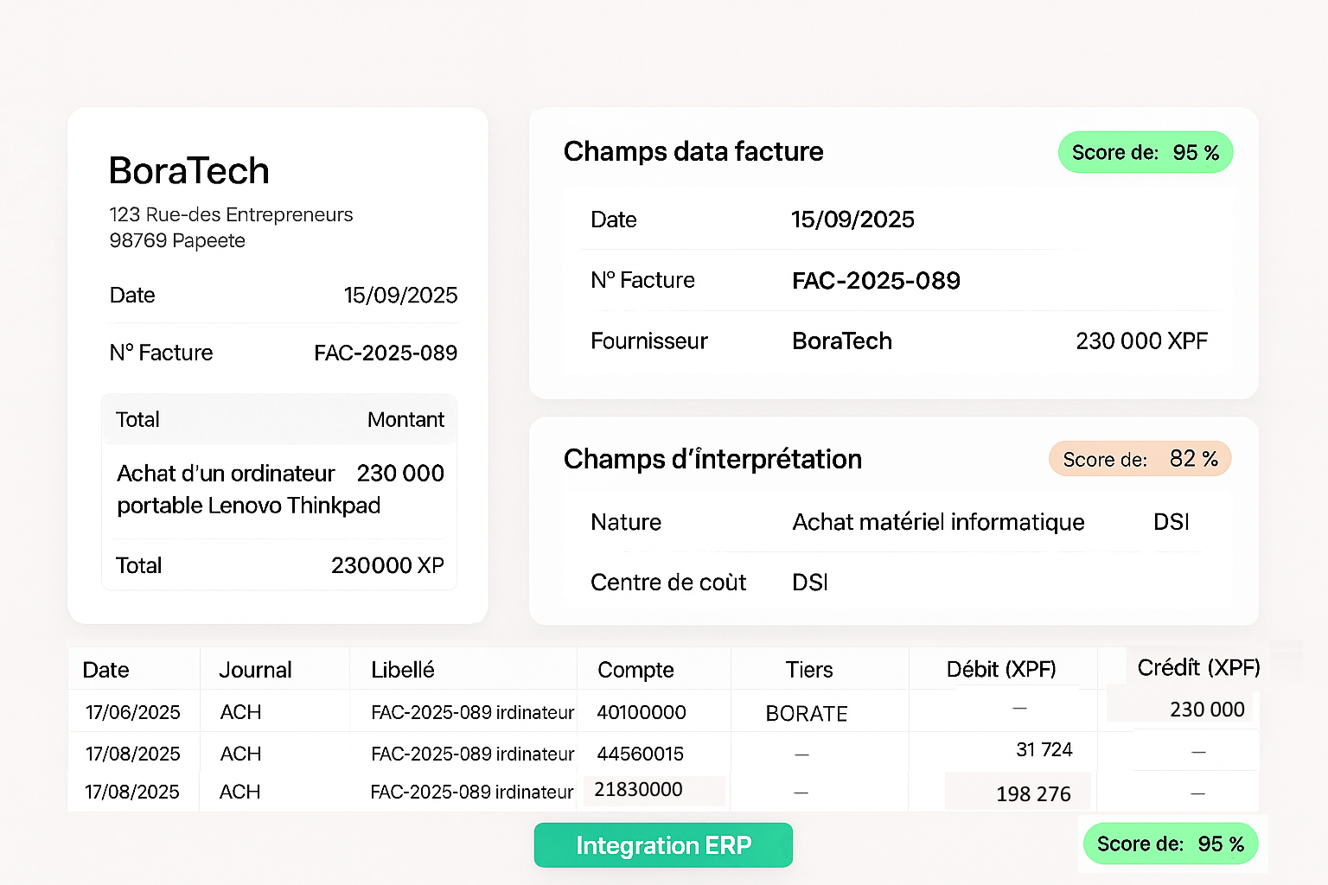Screen dimensions: 1328x885
Task: Click the 230 000 XPF amount
Action: point(1141,341)
